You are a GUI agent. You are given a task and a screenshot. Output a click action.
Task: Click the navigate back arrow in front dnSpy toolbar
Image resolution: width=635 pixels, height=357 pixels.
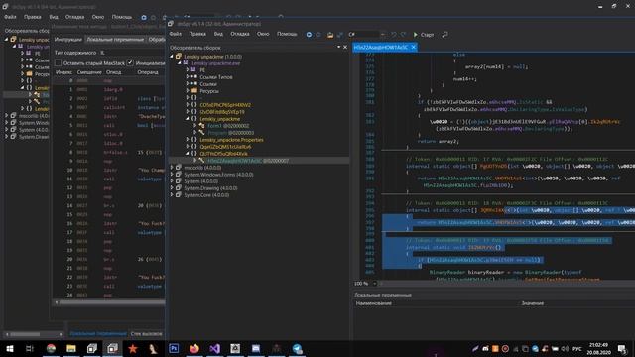(x=309, y=35)
